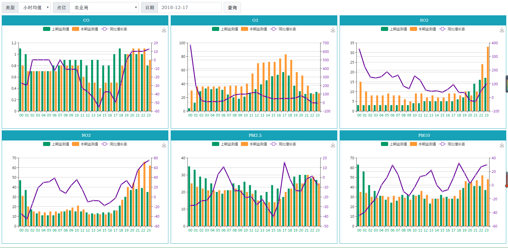Toggle 上期监测值 legend in SO2 chart
This screenshot has height=248, width=508.
pos(394,29)
